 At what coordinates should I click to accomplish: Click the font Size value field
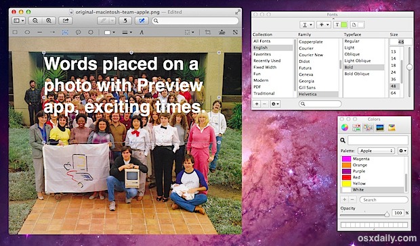401,42
